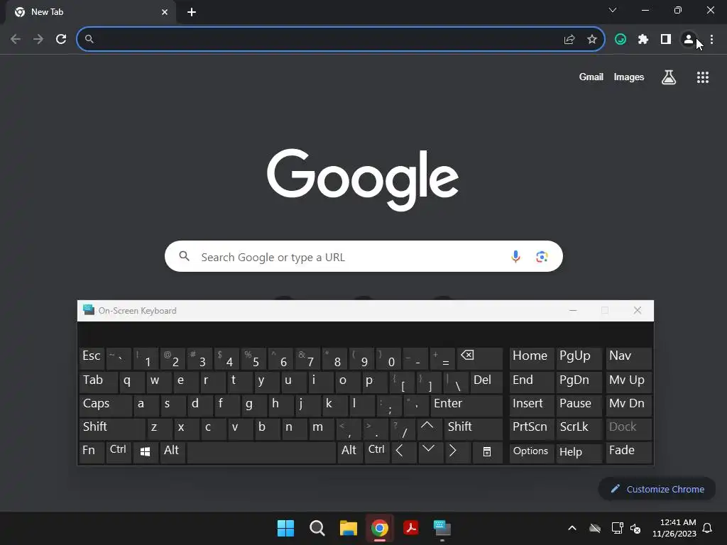Reload the page in Chrome
The width and height of the screenshot is (727, 545).
[x=61, y=39]
